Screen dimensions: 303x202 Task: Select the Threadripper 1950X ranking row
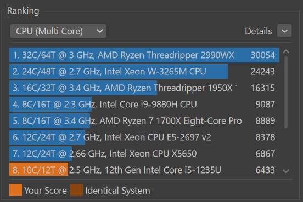tap(144, 88)
